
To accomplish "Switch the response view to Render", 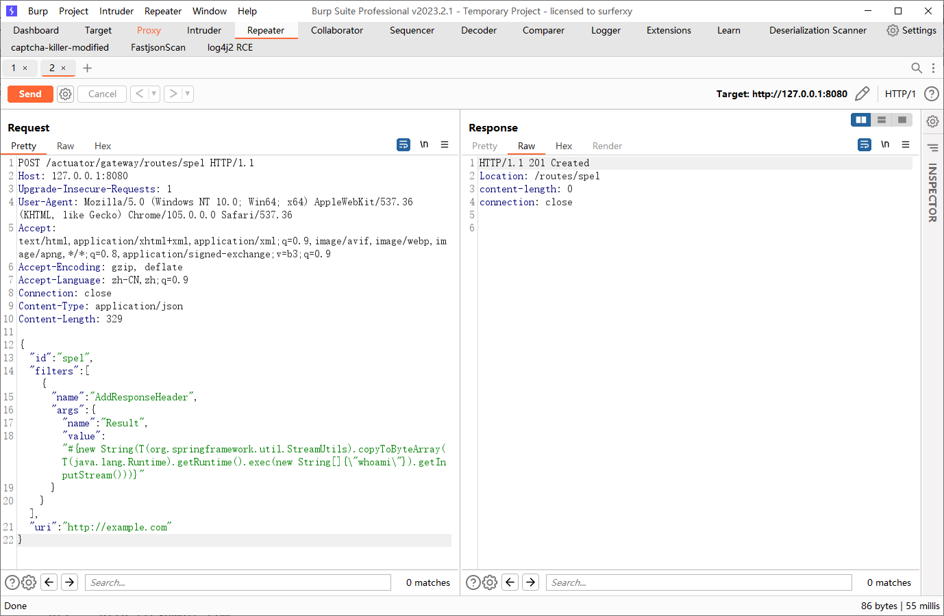I will click(x=607, y=146).
